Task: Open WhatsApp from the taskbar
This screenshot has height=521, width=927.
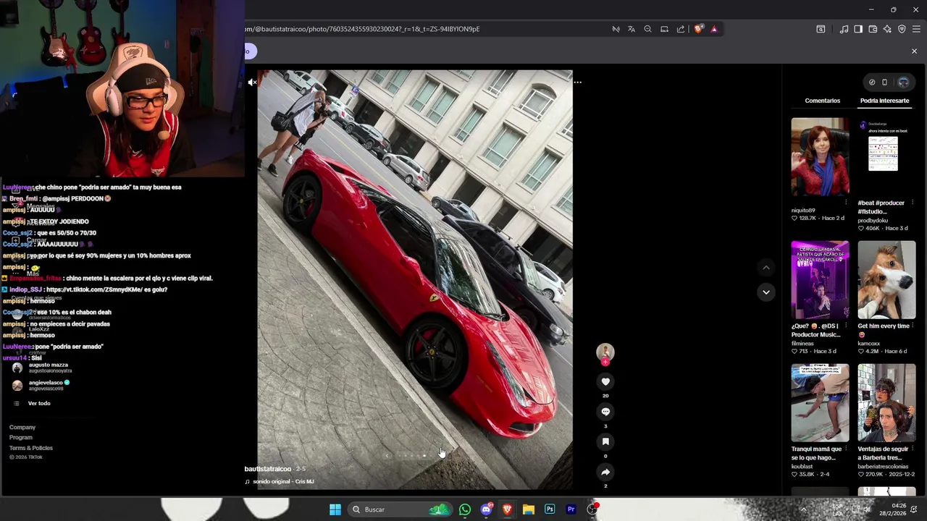Action: [x=465, y=509]
